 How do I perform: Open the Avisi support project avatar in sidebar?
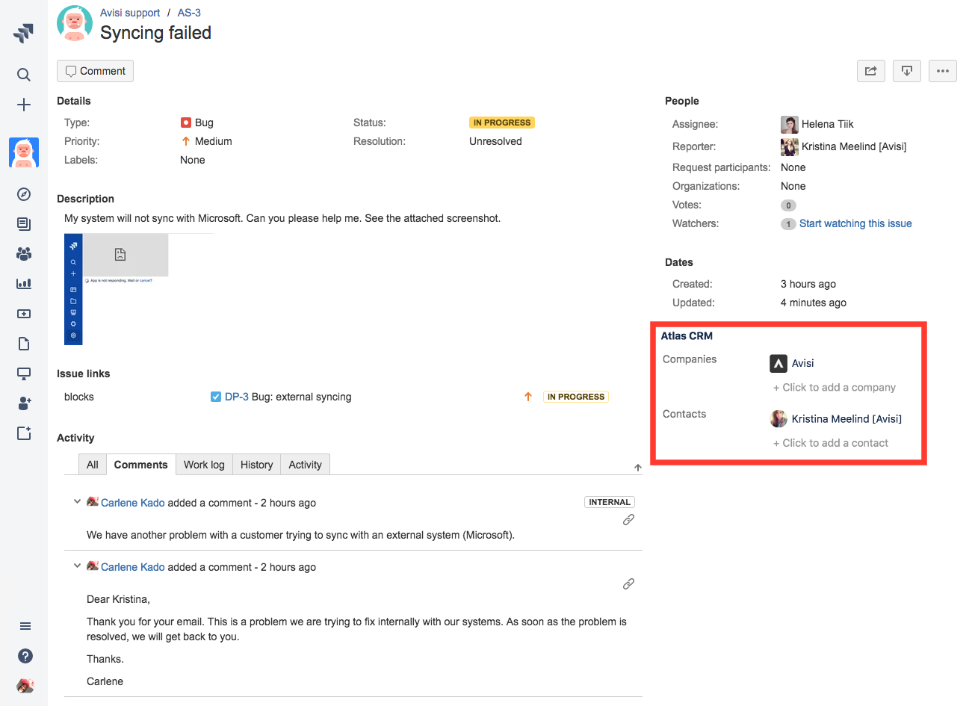coord(24,152)
